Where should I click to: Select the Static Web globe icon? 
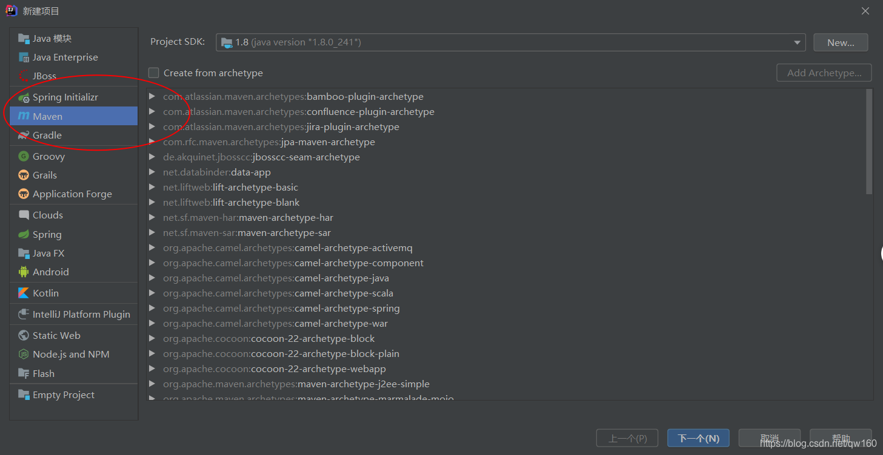point(24,336)
